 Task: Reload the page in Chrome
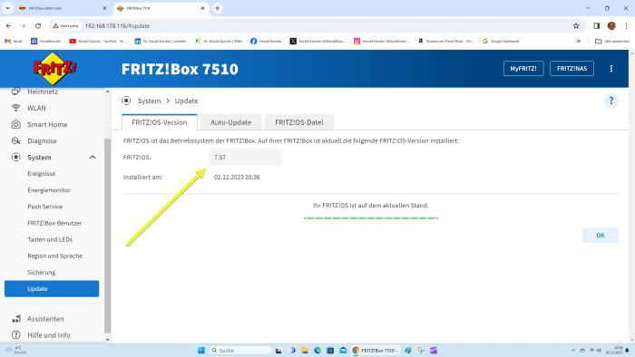click(38, 26)
